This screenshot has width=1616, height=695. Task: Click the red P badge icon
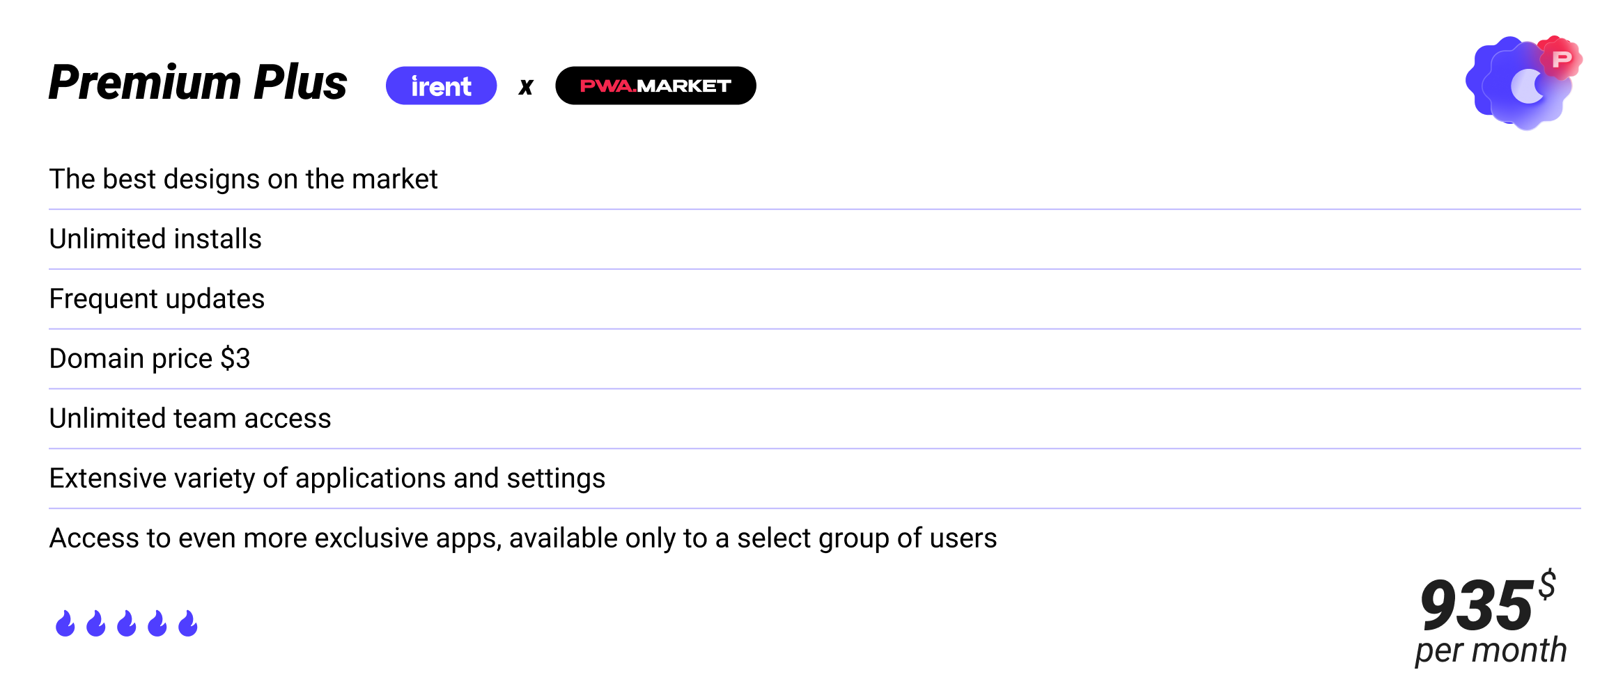click(x=1561, y=59)
